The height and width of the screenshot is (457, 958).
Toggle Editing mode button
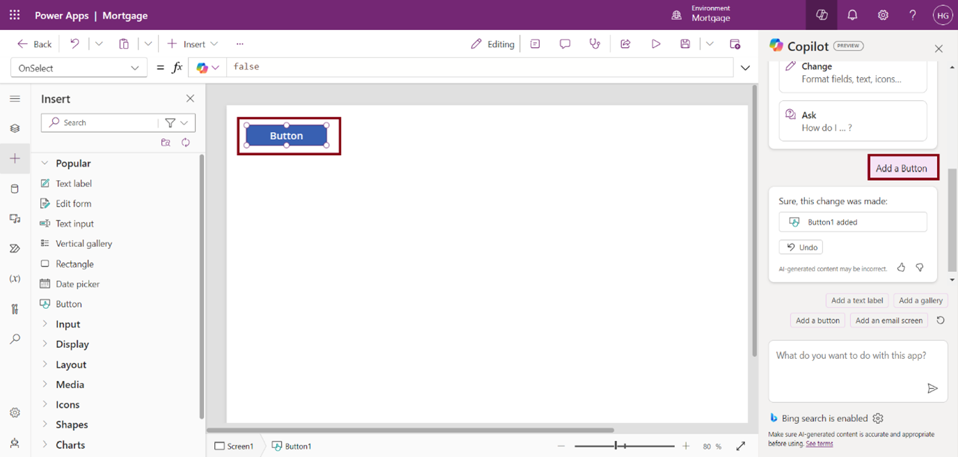pos(493,44)
